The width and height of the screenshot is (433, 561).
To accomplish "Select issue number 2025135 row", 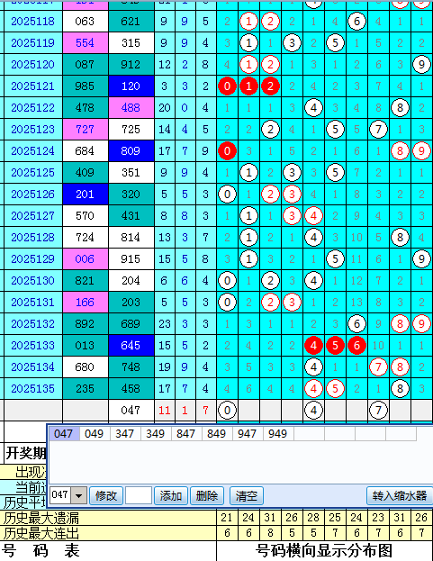I will coord(33,388).
